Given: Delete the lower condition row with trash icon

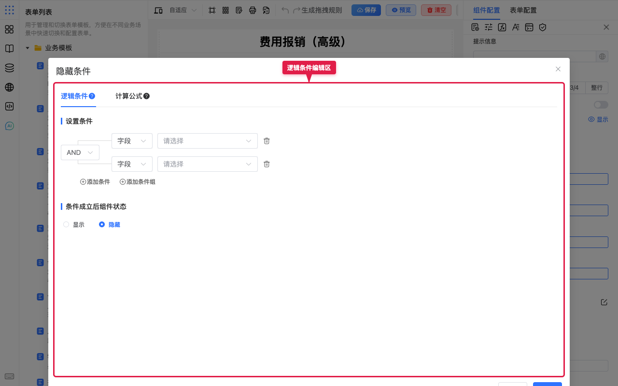Looking at the screenshot, I should click(267, 164).
